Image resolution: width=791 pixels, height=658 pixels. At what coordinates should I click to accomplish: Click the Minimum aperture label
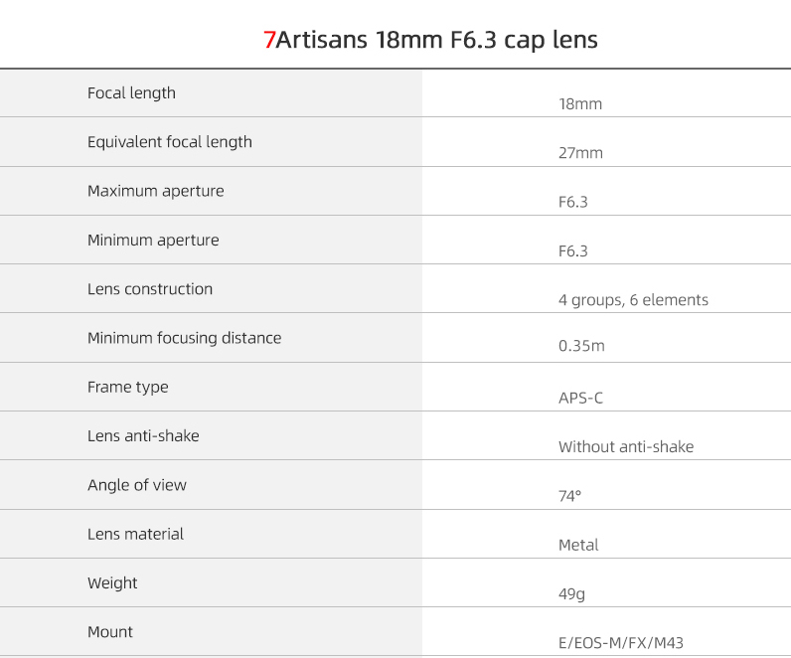[x=153, y=240]
